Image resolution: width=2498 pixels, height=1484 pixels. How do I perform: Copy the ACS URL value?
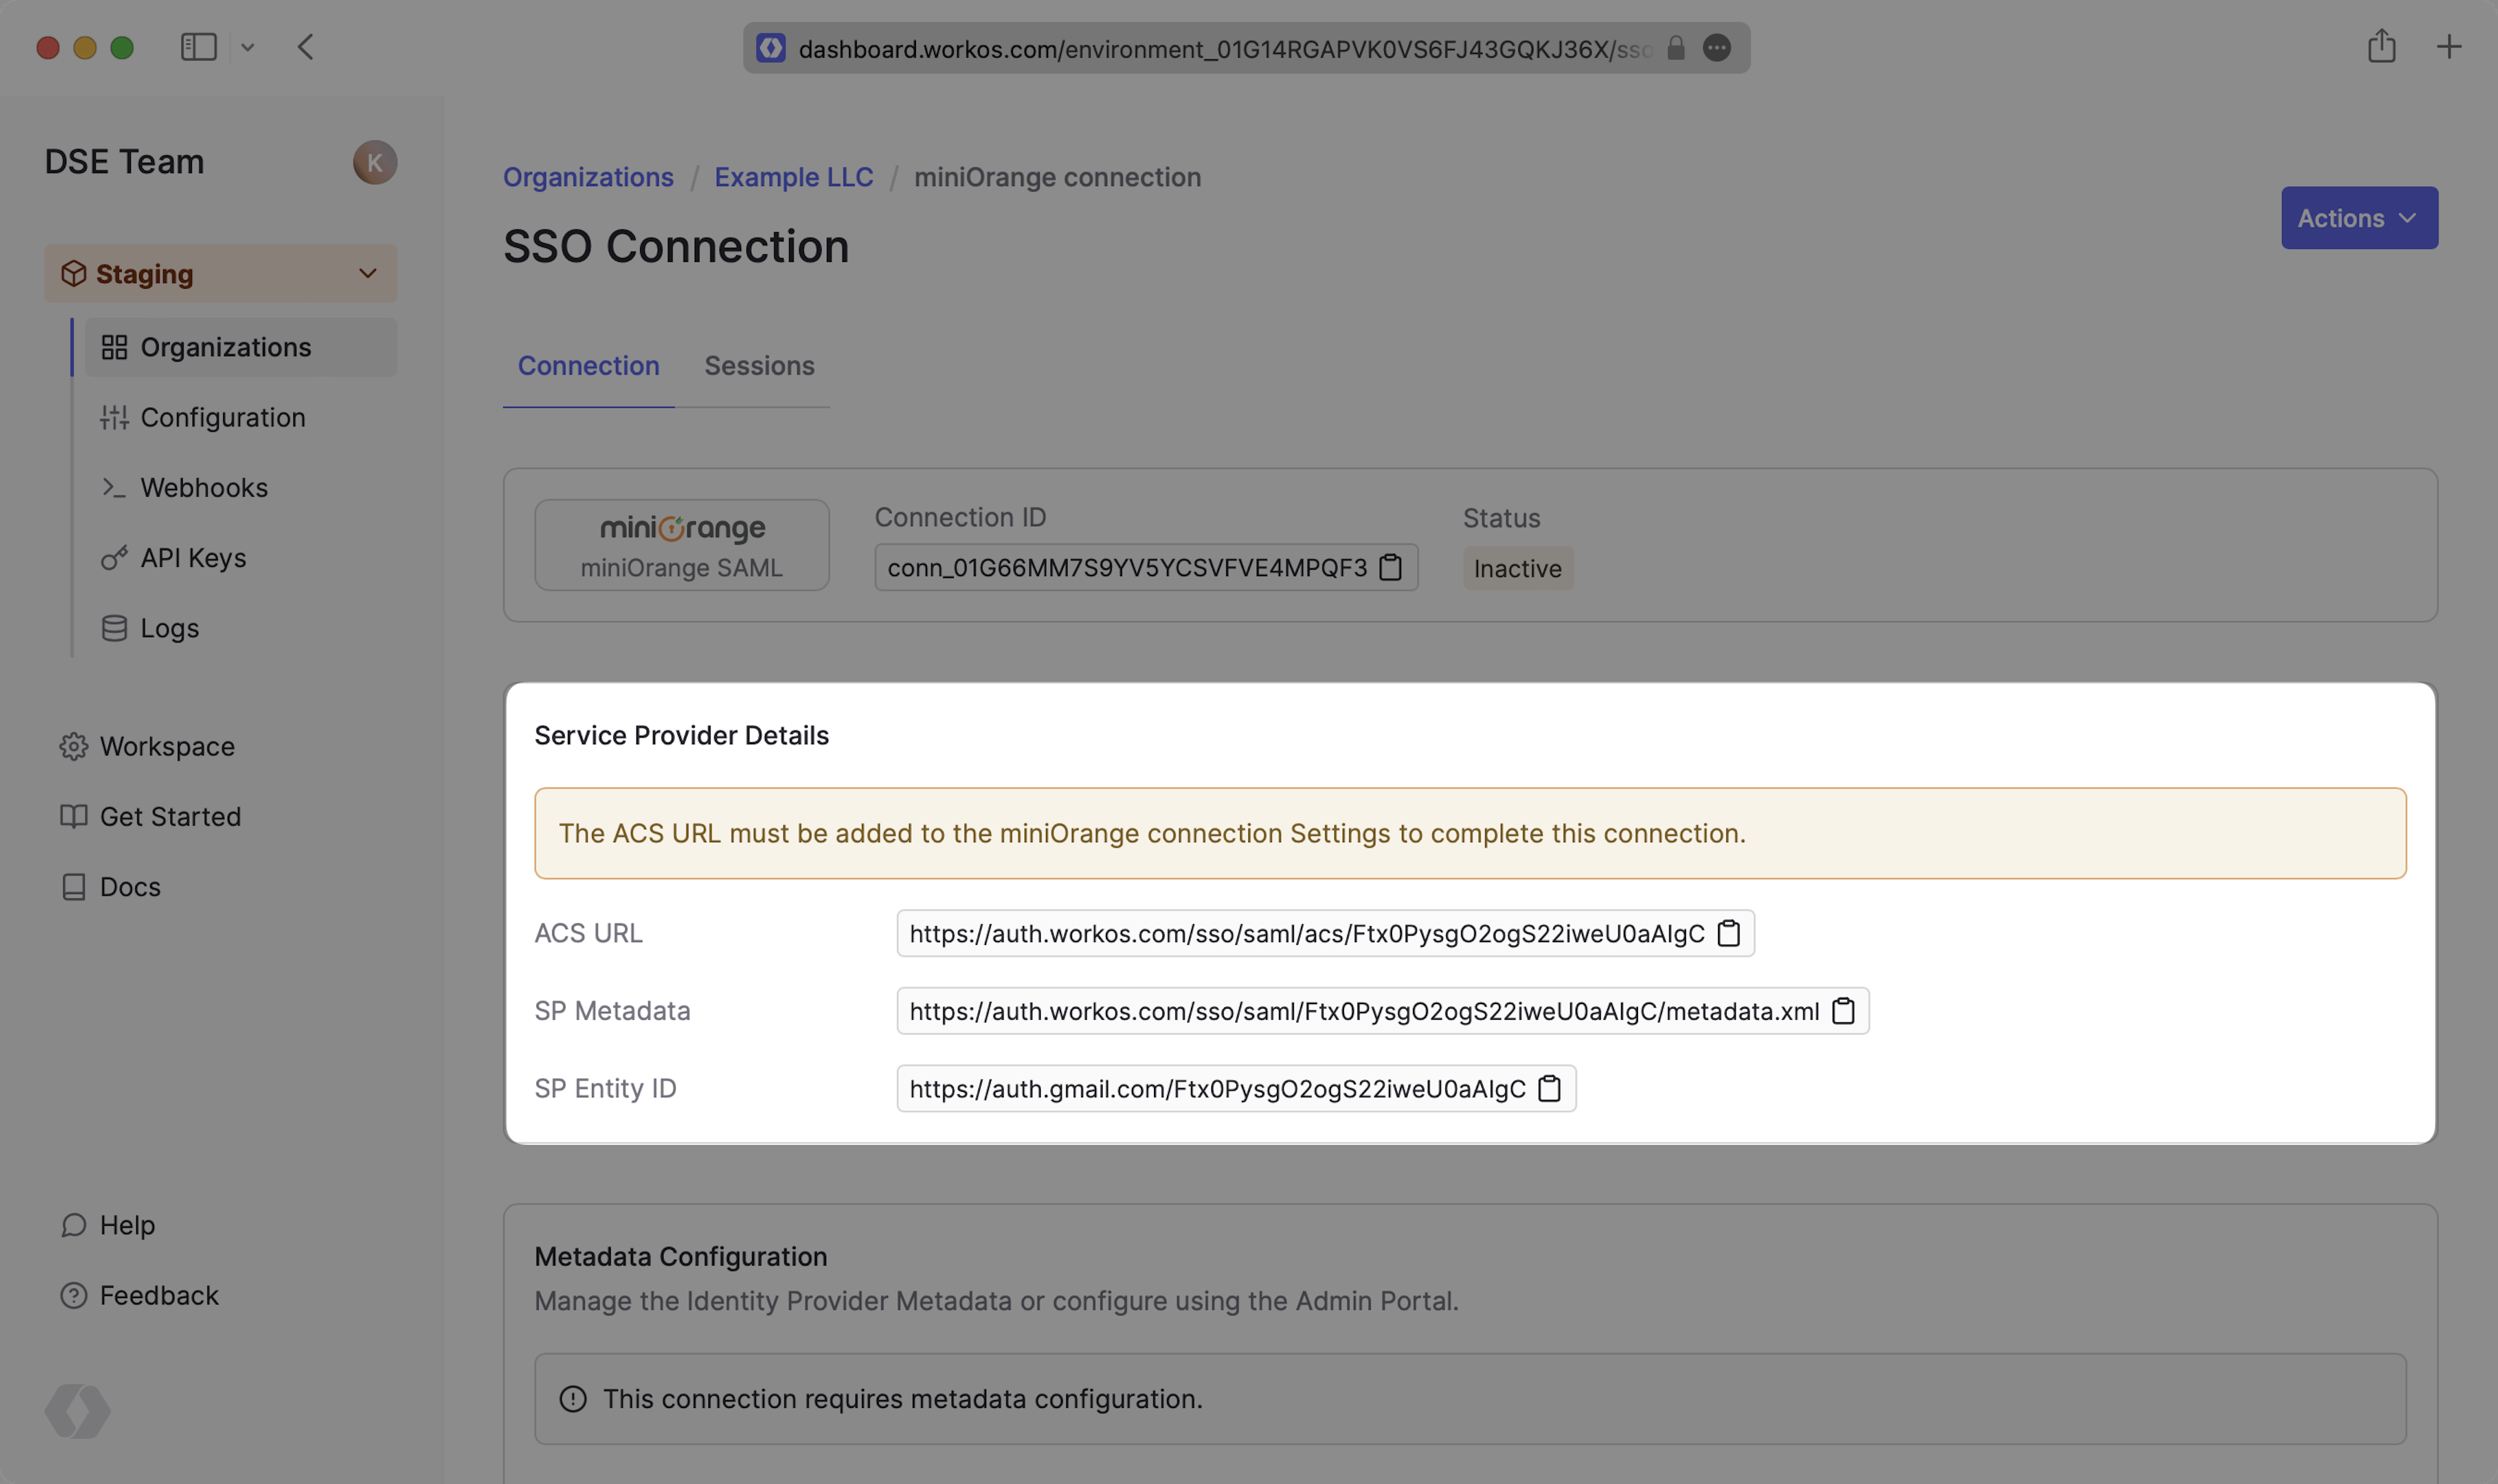[1728, 933]
